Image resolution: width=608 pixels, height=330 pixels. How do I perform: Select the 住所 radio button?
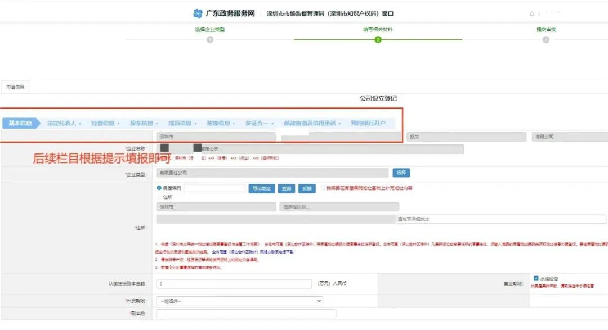pyautogui.click(x=158, y=196)
